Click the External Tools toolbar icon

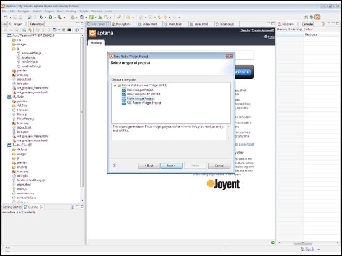59,17
